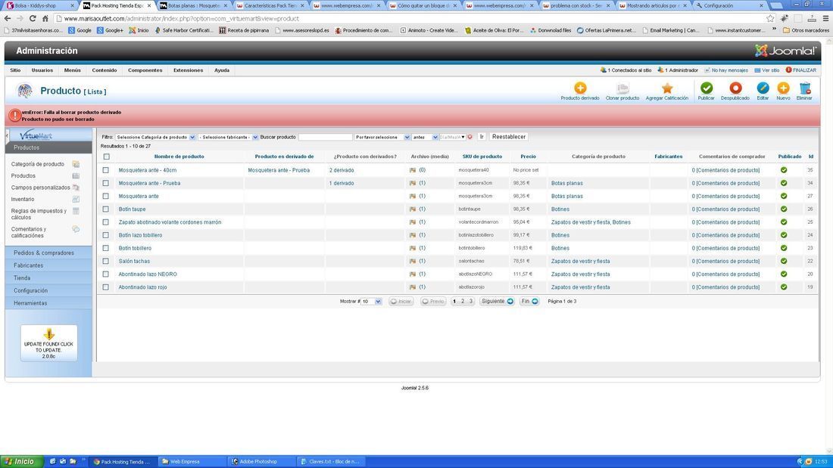Switch to Claves.txt Notepad in taskbar
This screenshot has height=468, width=833.
point(332,462)
